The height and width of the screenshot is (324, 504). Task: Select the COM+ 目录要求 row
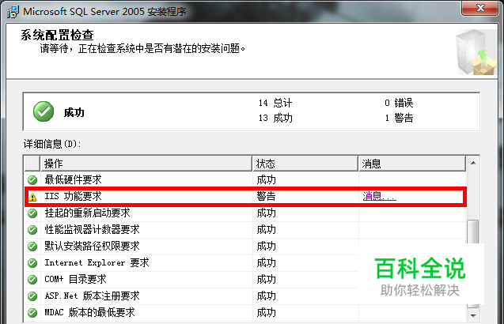245,280
